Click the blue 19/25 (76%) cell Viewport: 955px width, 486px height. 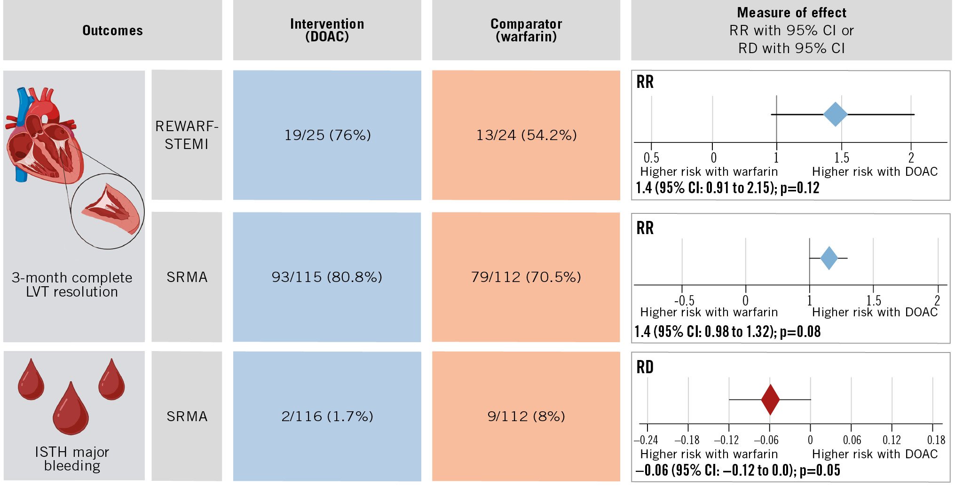click(x=327, y=135)
